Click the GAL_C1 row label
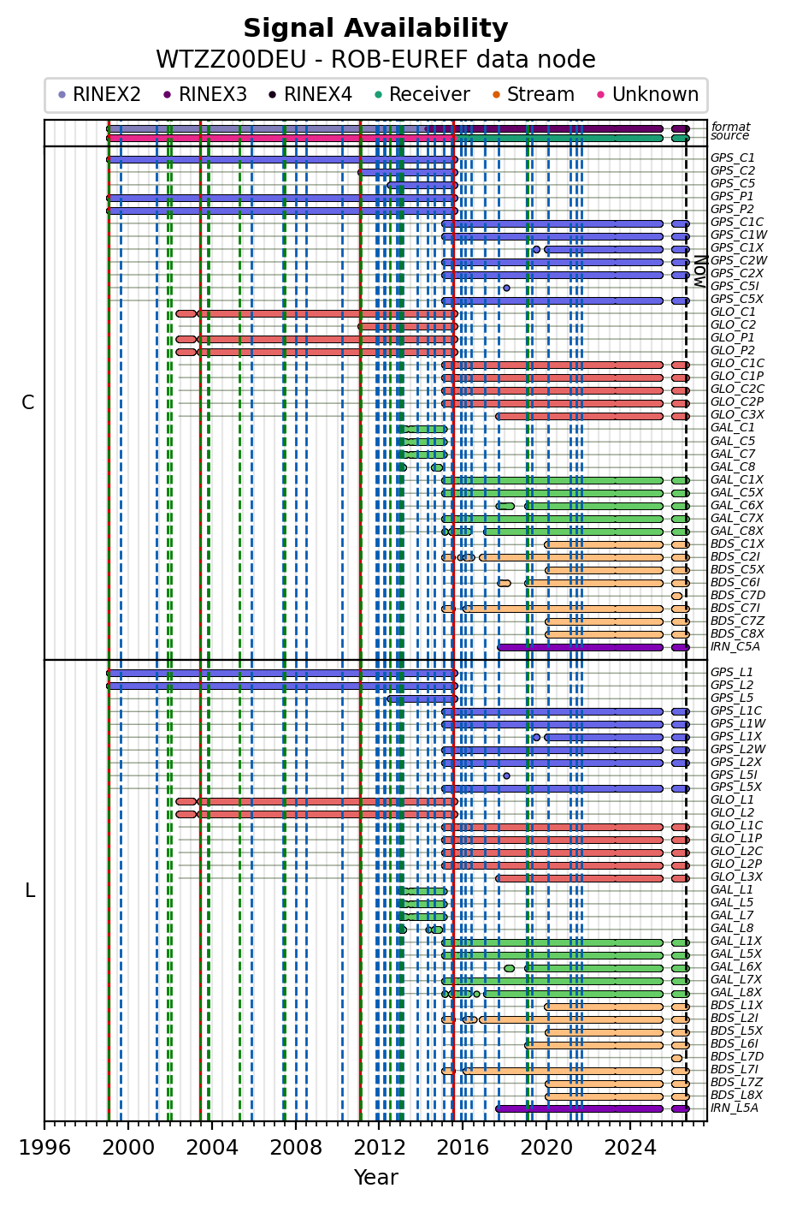Image resolution: width=785 pixels, height=1206 pixels. [733, 428]
